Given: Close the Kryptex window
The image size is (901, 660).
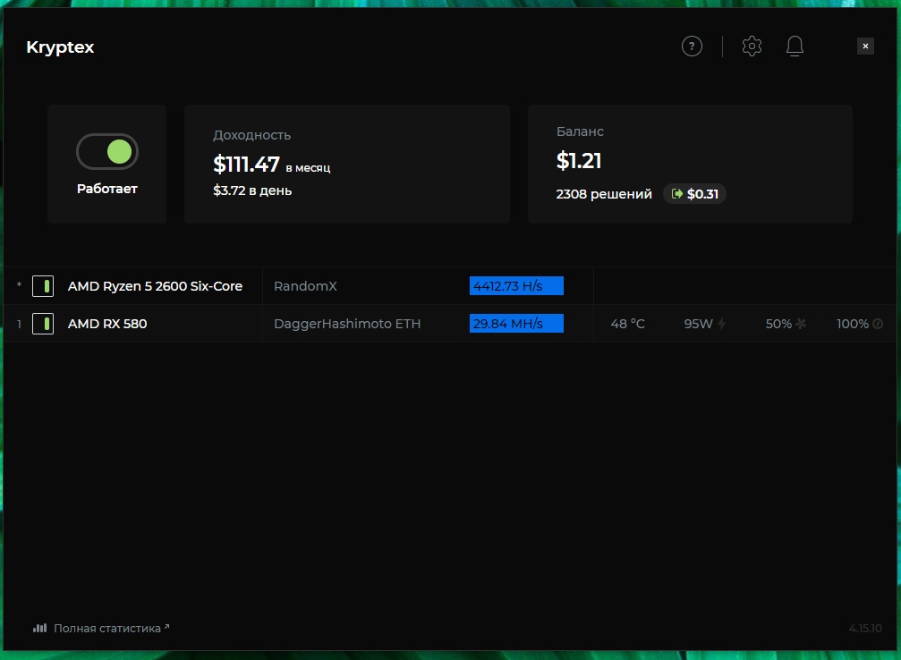Looking at the screenshot, I should pos(865,46).
